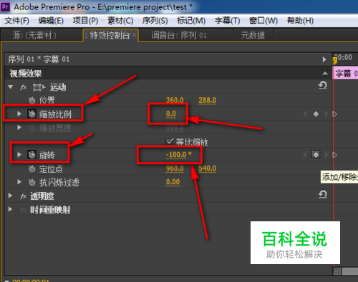Screen dimensions: 358x282
Task: Collapse the 运动 effect group
Action: [x=10, y=87]
